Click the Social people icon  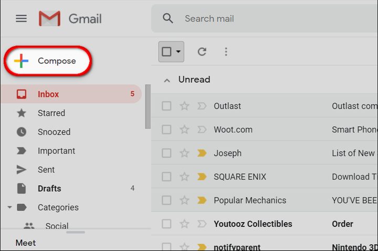point(29,225)
